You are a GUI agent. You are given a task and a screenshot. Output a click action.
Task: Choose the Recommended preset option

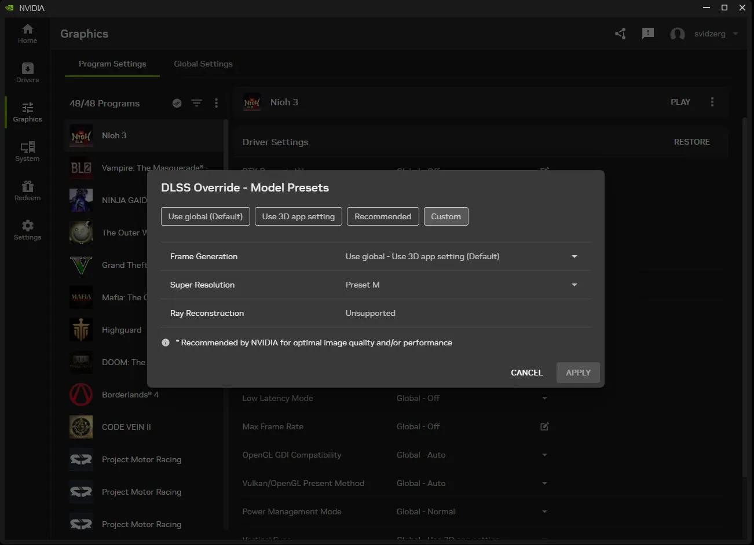[383, 216]
